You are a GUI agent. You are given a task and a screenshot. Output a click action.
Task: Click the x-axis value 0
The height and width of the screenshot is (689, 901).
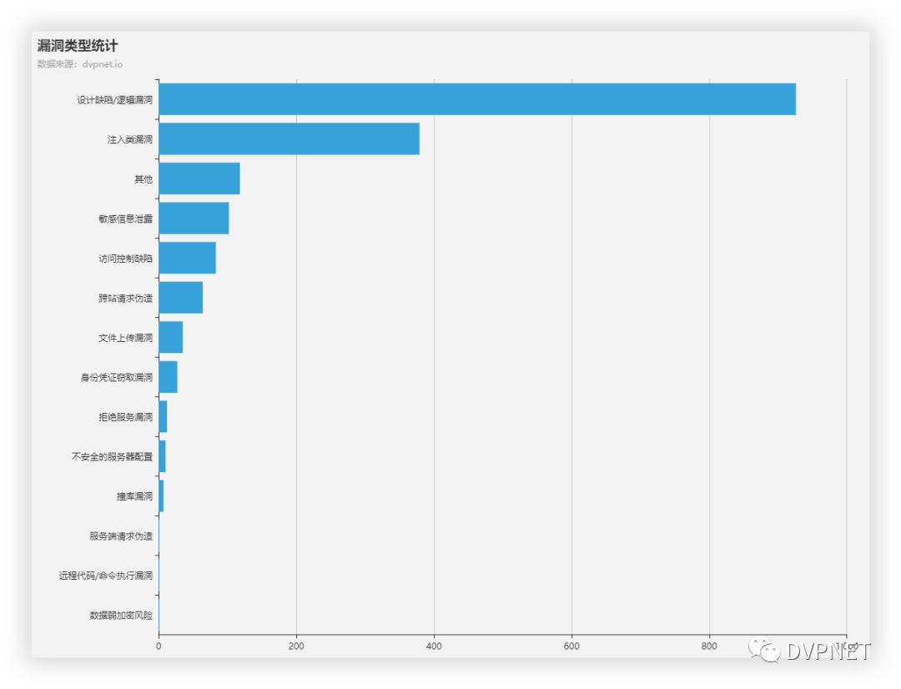[x=159, y=646]
